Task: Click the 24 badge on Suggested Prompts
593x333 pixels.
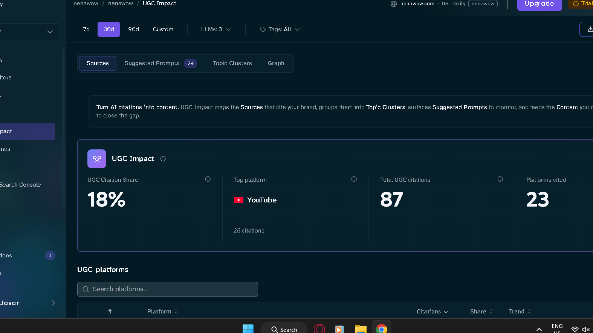Action: click(191, 63)
